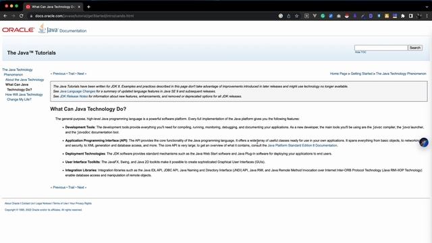Open The Java Technology Phenomenon sidebar link
Viewport: 432px width, 243px height.
[17, 72]
